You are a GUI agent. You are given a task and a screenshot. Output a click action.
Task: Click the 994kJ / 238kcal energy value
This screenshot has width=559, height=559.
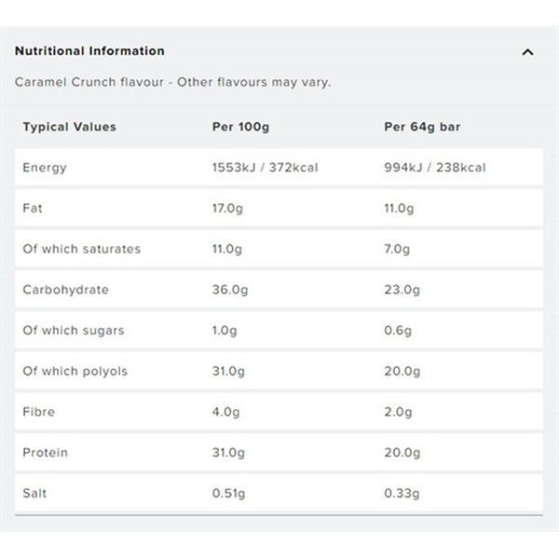pos(435,168)
